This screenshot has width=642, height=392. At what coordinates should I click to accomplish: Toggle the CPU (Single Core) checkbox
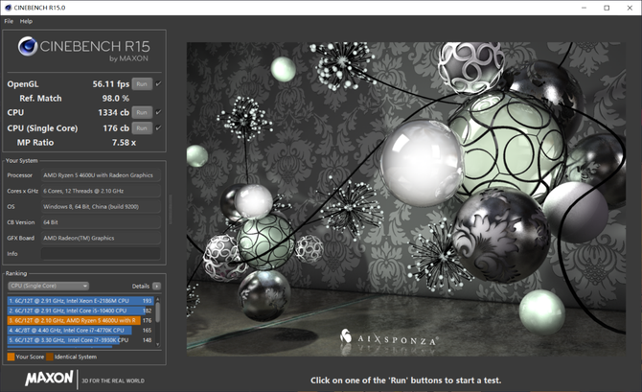158,127
